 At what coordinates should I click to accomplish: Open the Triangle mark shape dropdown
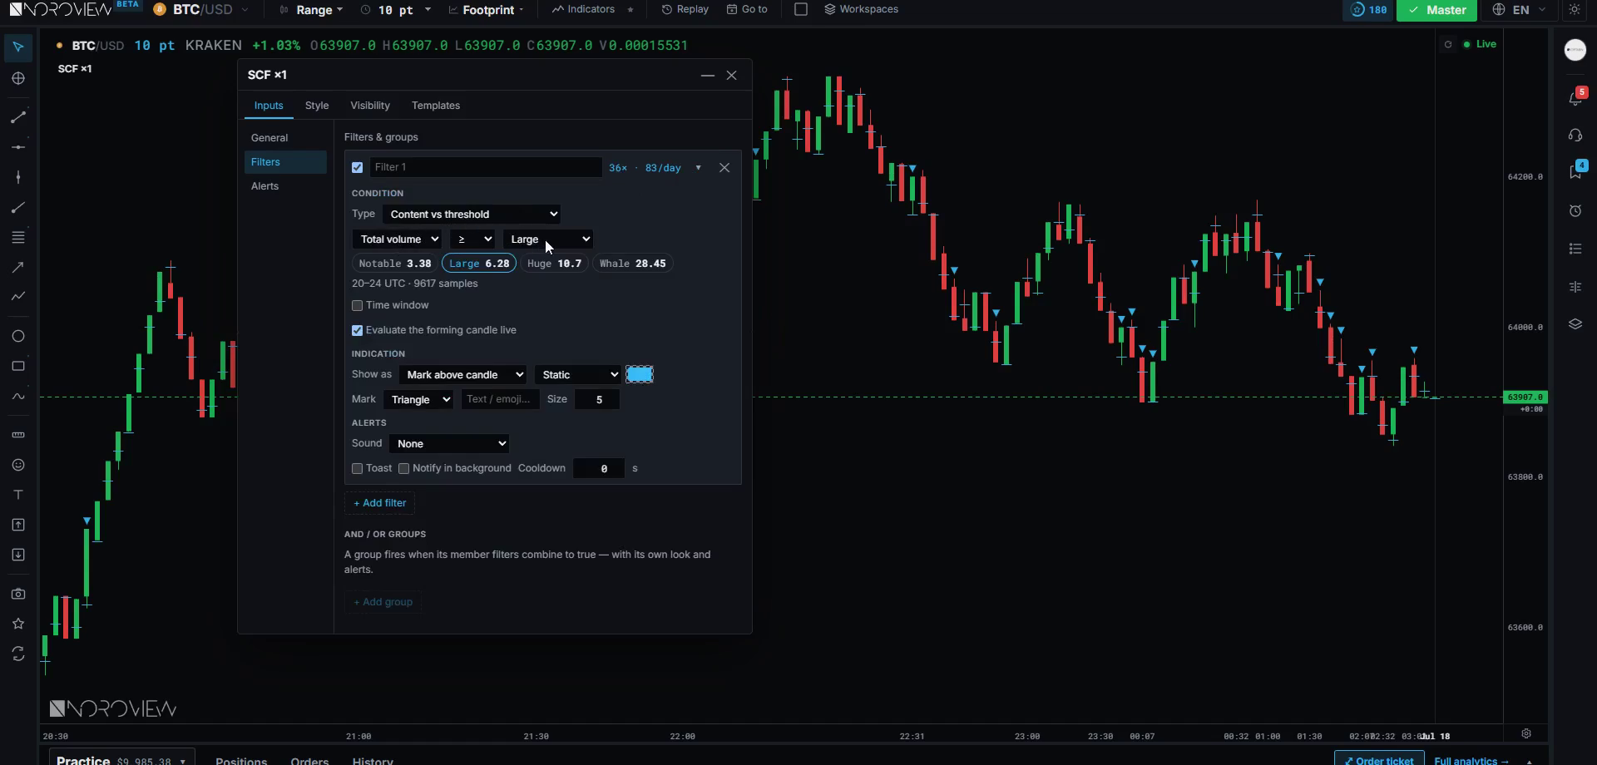pyautogui.click(x=418, y=400)
